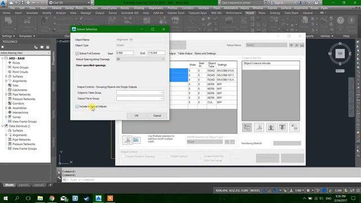Toggle Create Table(s) checkbox
Viewport: 361px width, 203px height.
tap(169, 156)
